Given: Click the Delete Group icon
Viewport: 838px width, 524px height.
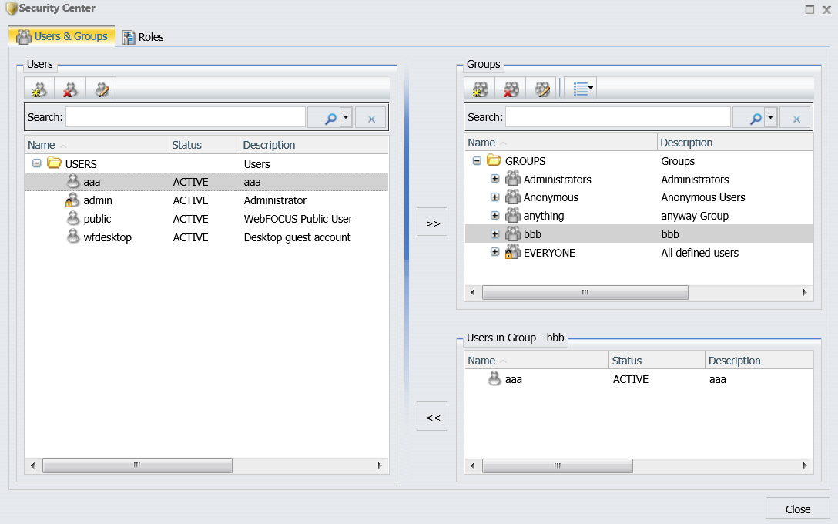Looking at the screenshot, I should point(511,89).
